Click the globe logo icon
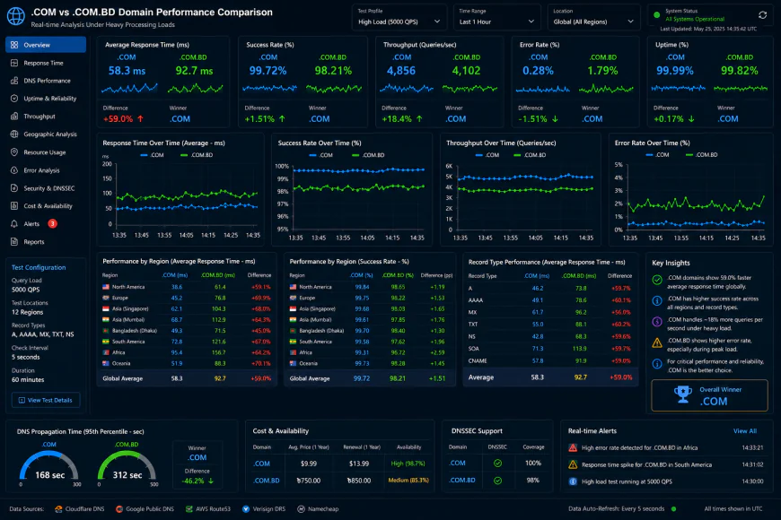The image size is (781, 520). pyautogui.click(x=15, y=16)
